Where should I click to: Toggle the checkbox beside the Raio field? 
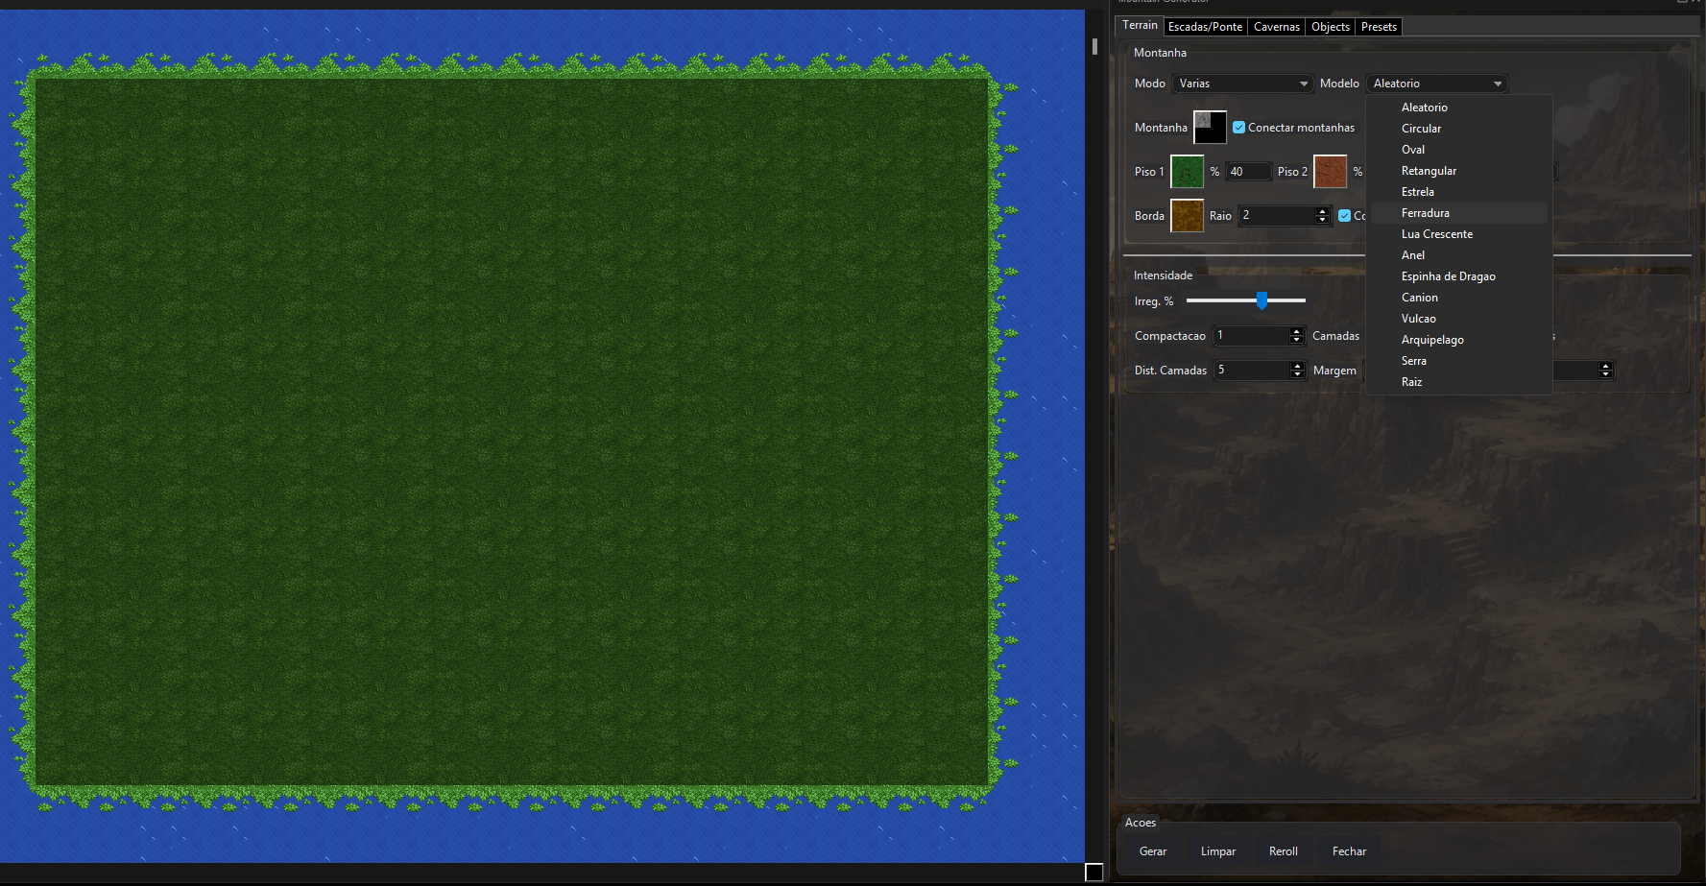tap(1344, 216)
